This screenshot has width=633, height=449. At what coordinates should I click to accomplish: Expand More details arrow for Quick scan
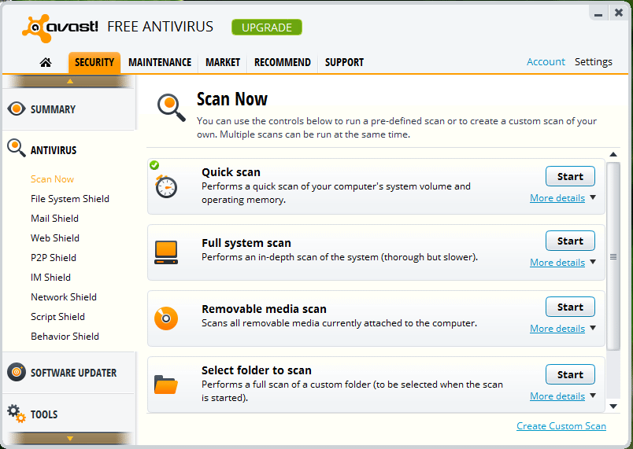tap(593, 198)
